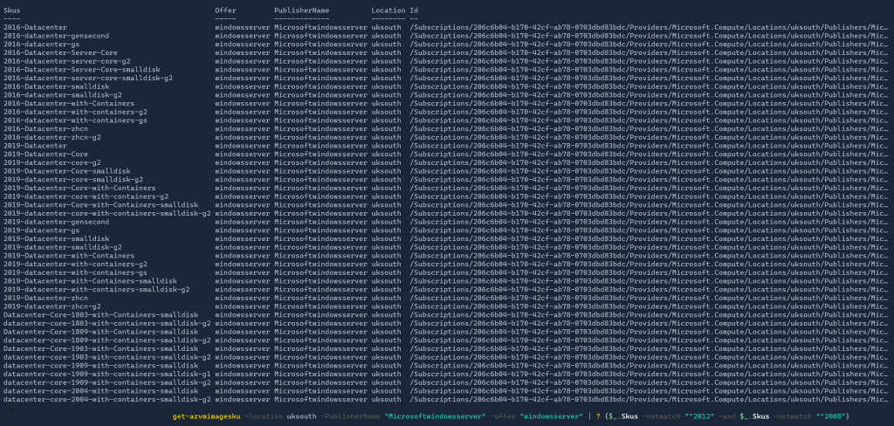Click the PublisherName column header
Screen dimensions: 894x426
click(301, 10)
